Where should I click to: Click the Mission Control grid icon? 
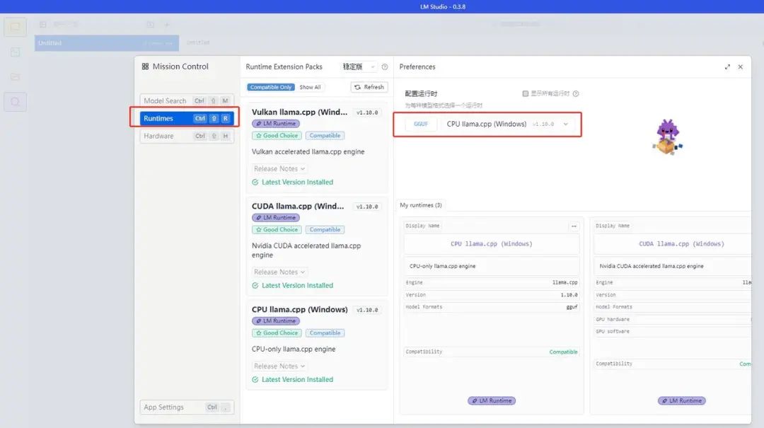pyautogui.click(x=145, y=66)
